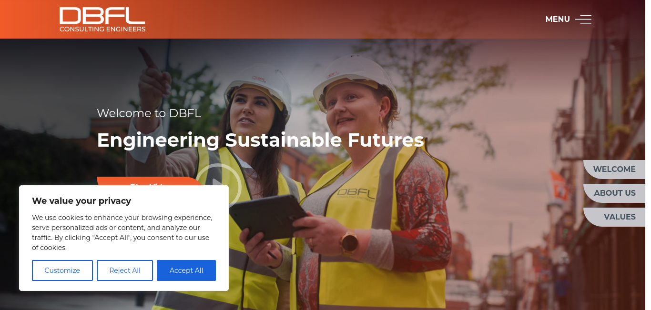Click the DBFL Consulting Engineers header logo
651x310 pixels.
tap(102, 20)
